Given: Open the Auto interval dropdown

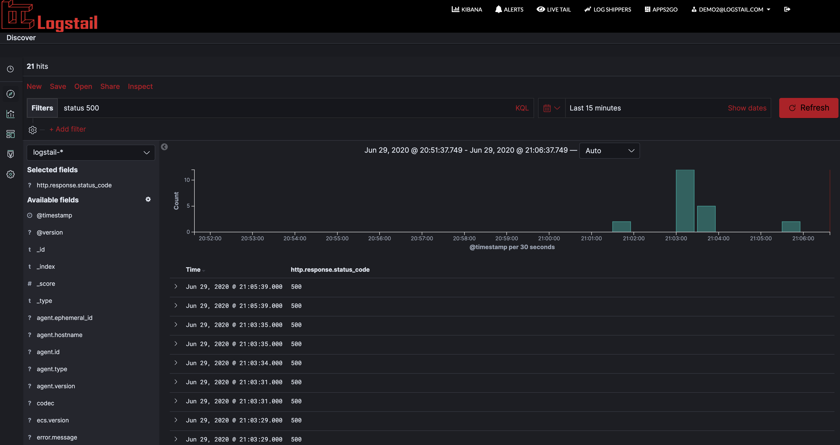Looking at the screenshot, I should coord(609,151).
